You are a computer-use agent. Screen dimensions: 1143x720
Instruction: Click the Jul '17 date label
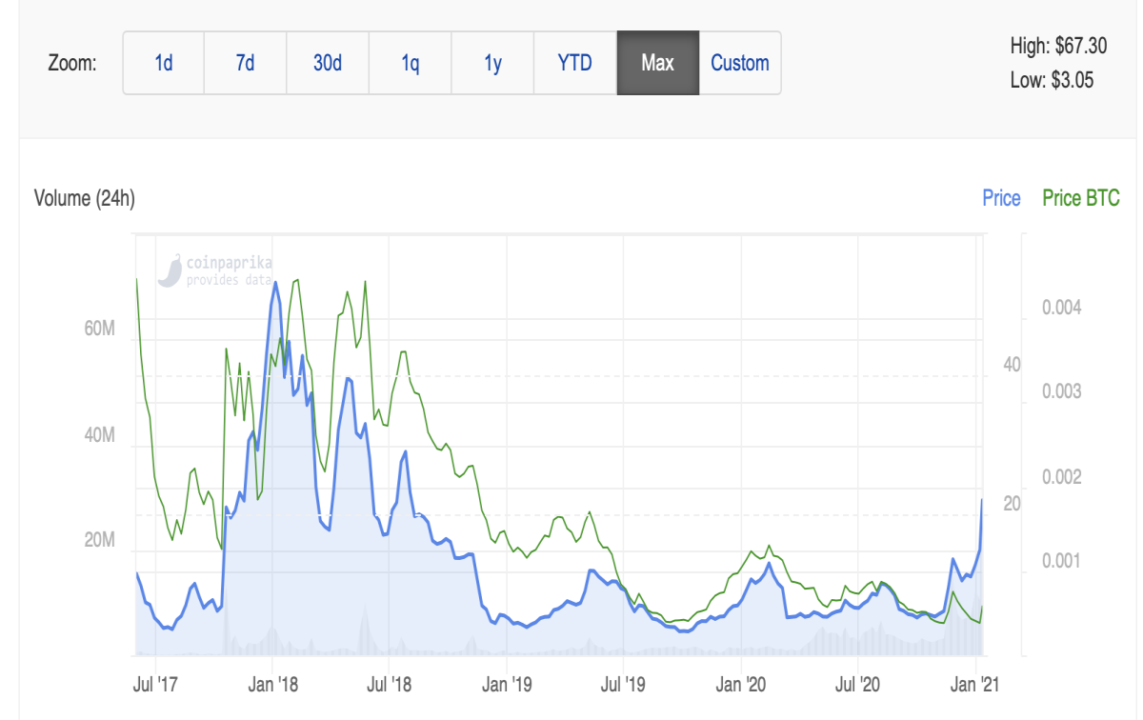pos(156,684)
